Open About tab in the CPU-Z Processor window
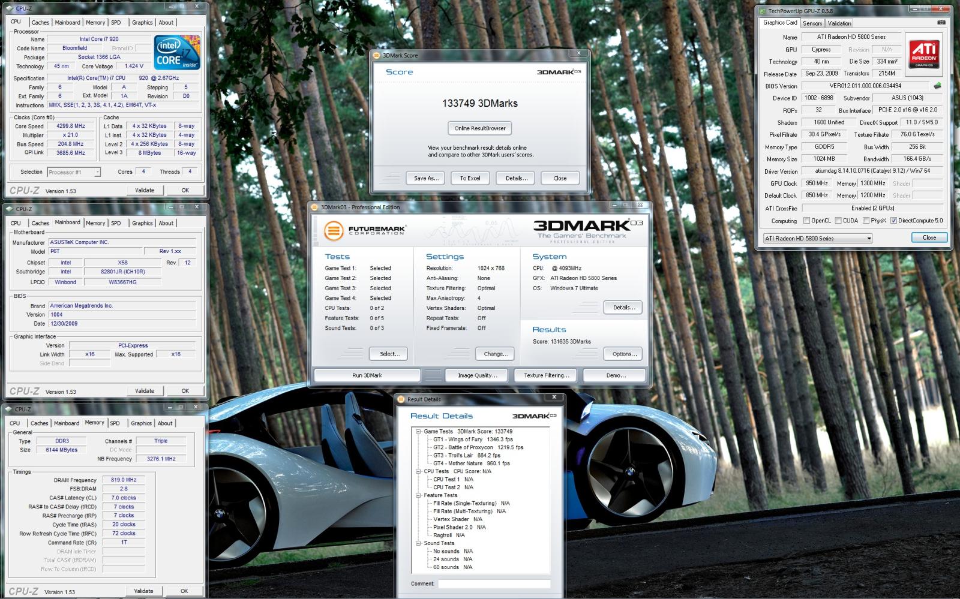The image size is (960, 599). 166,23
